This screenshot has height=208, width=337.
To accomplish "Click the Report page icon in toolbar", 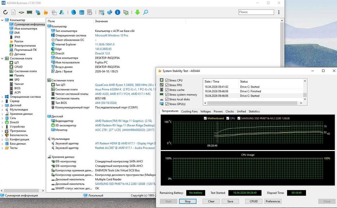I will tap(13, 12).
